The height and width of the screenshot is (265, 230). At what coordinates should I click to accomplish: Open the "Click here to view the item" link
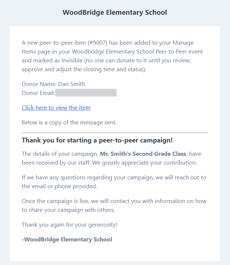[x=56, y=108]
